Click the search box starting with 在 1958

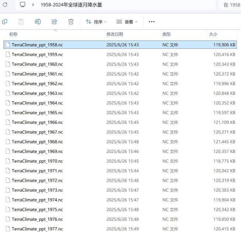point(230,5)
